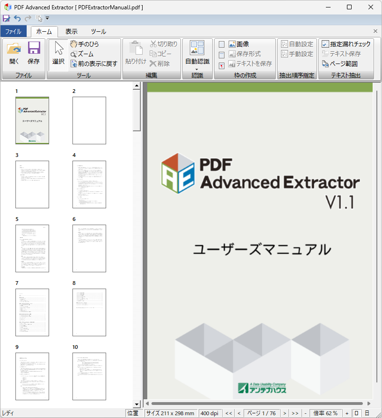The width and height of the screenshot is (382, 418).
Task: Select the page 5 thumbnail
Action: click(x=32, y=248)
